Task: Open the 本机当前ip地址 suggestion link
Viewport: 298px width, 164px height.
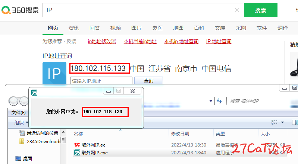Action: pos(140,41)
